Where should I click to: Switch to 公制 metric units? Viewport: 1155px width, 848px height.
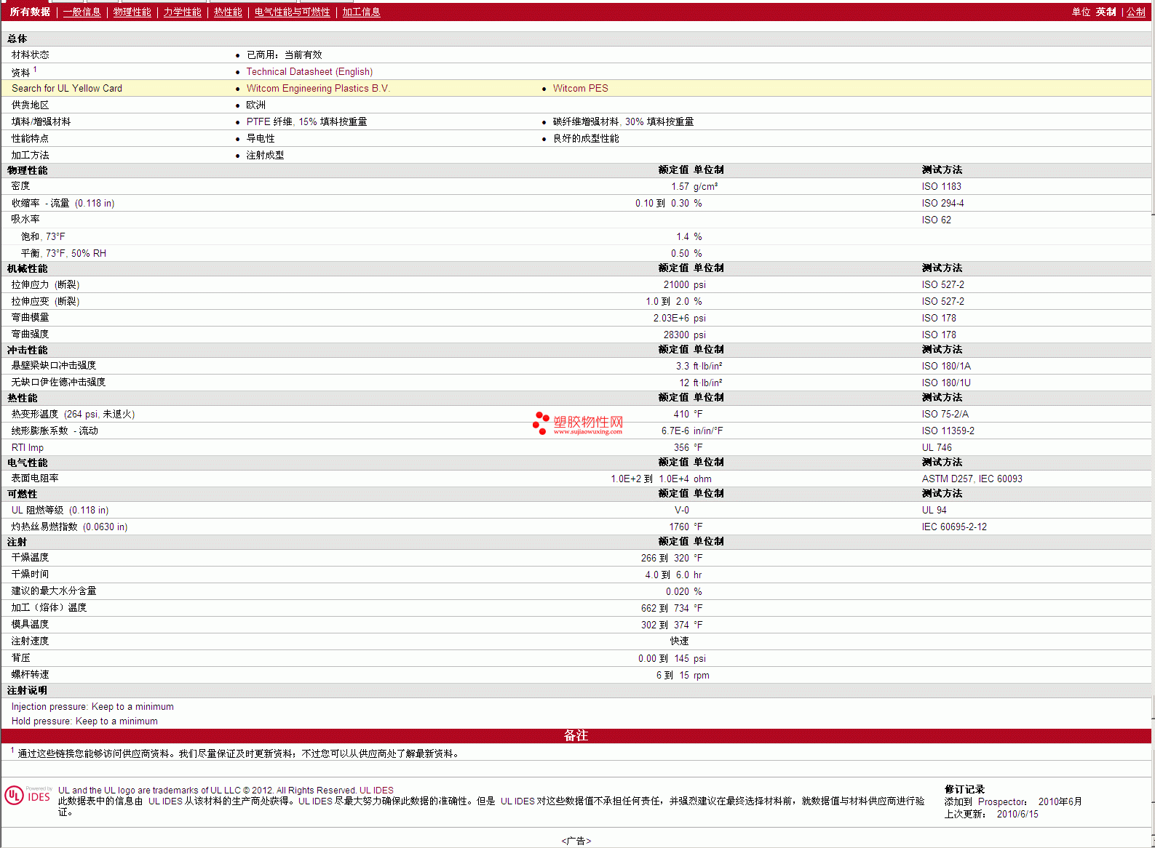click(x=1135, y=12)
